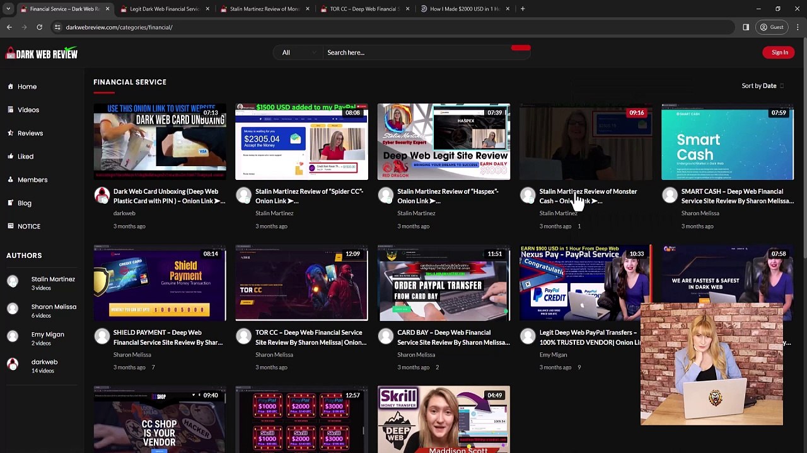The width and height of the screenshot is (807, 453).
Task: Select the author Sharon Melissa in the Authors list
Action: pos(54,307)
